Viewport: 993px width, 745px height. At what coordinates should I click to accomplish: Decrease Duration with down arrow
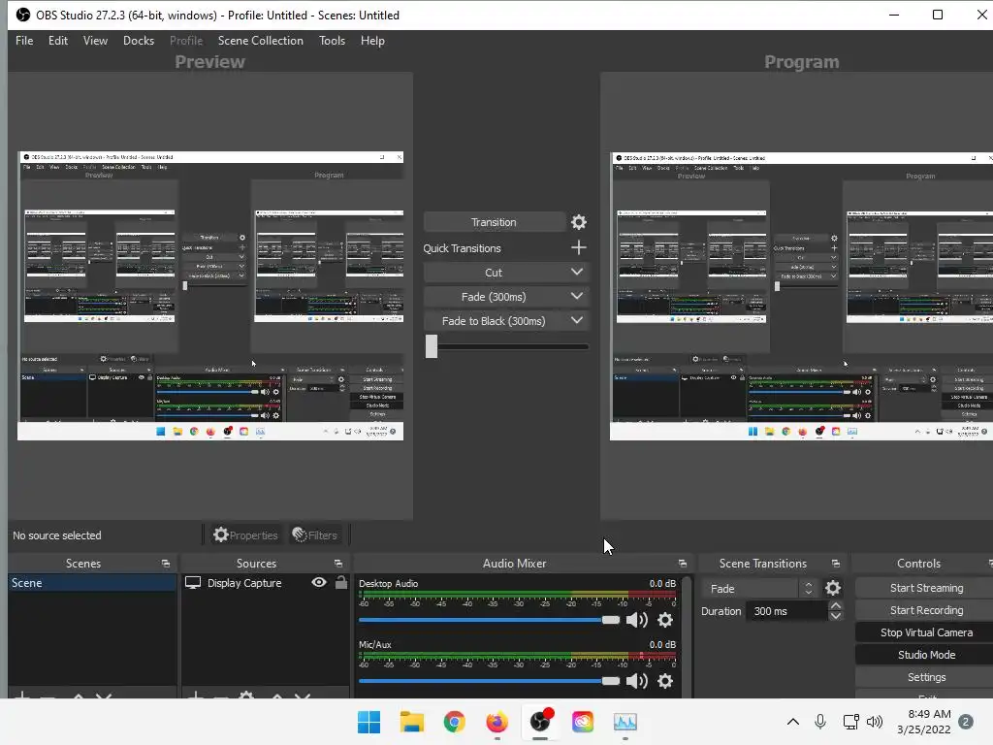pos(836,616)
